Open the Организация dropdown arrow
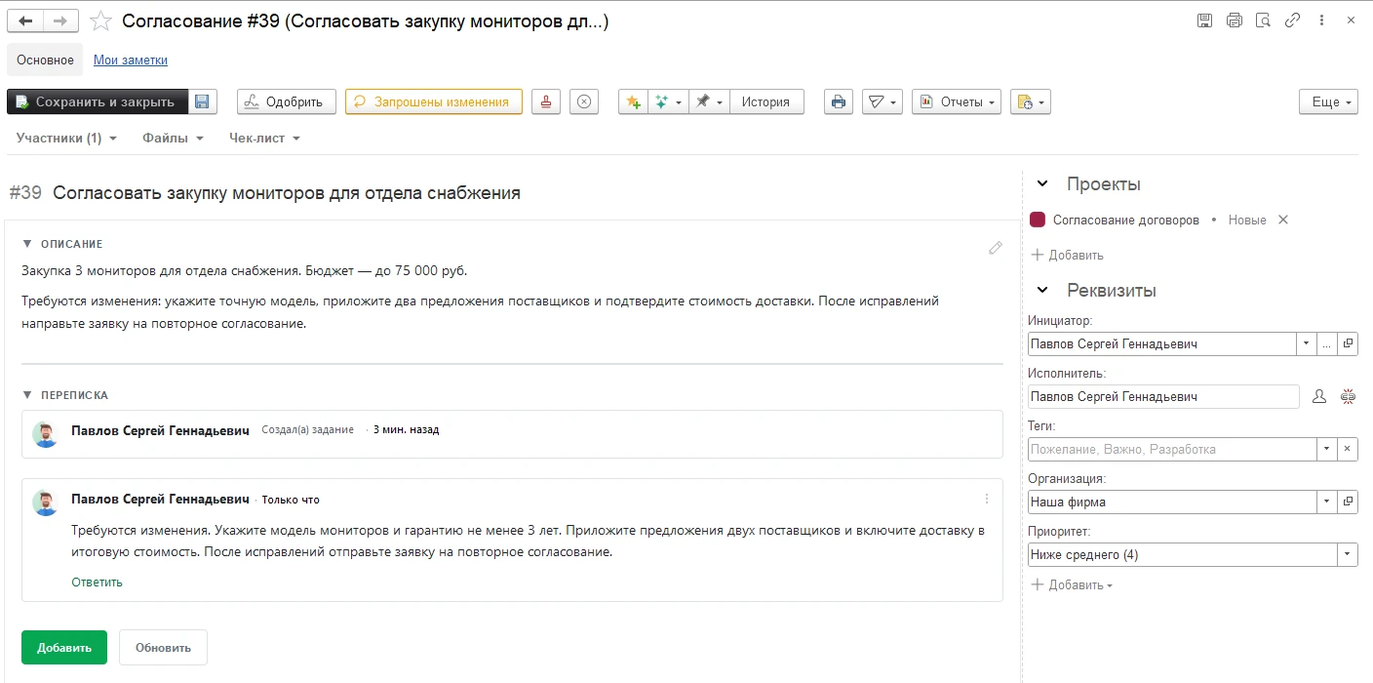The image size is (1373, 683). [1327, 502]
